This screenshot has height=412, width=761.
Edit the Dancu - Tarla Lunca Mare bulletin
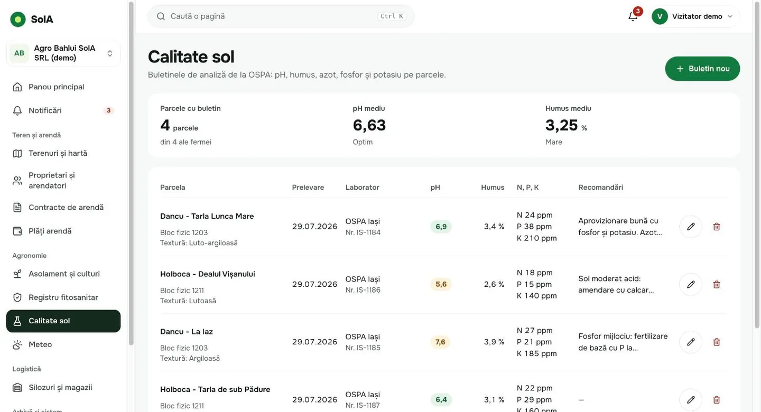point(691,227)
